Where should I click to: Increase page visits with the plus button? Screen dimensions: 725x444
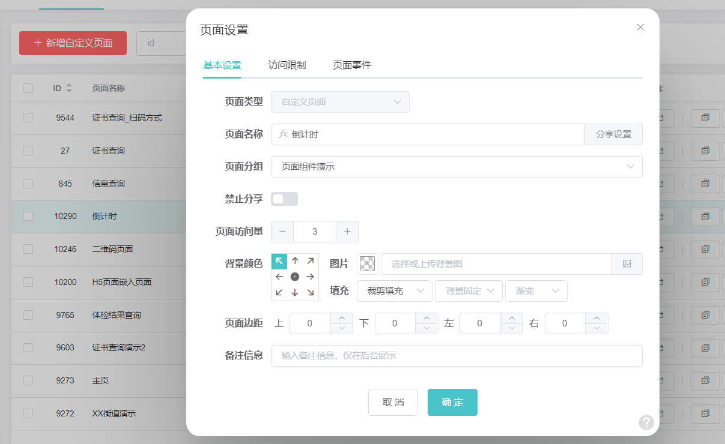pyautogui.click(x=347, y=232)
